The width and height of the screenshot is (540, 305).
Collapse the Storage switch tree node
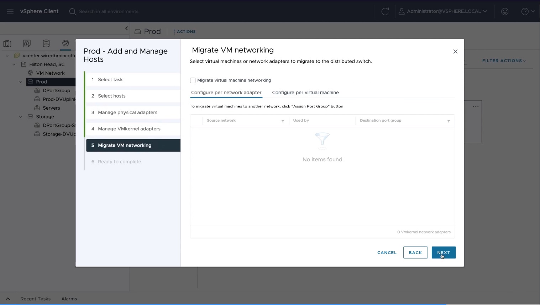[21, 117]
